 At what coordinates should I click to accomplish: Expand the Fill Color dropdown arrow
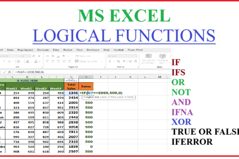tap(31, 62)
